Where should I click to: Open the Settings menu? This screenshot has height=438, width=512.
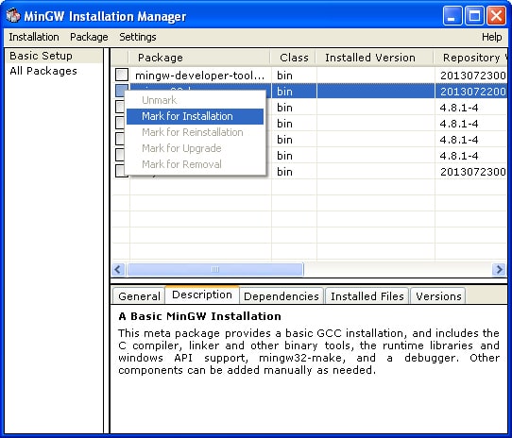point(138,37)
